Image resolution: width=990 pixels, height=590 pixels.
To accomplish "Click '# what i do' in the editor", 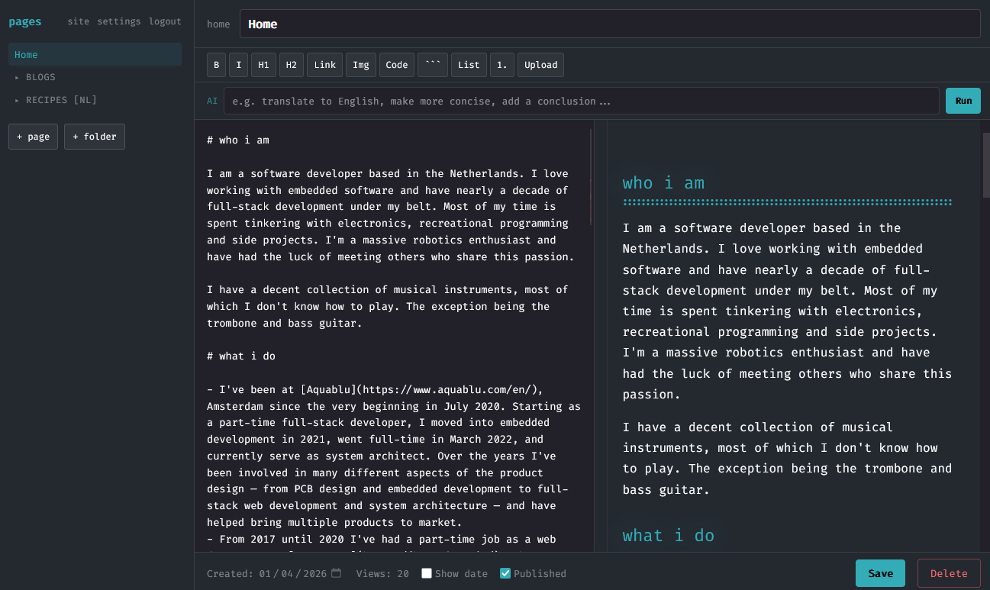I will pos(241,356).
